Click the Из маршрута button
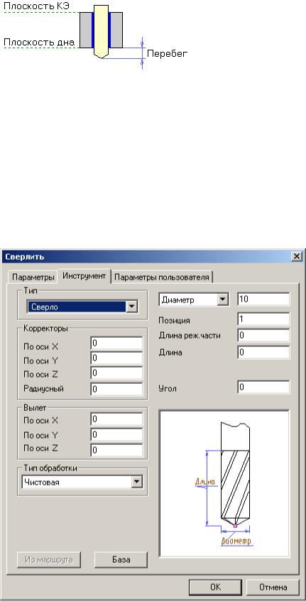 [x=50, y=560]
